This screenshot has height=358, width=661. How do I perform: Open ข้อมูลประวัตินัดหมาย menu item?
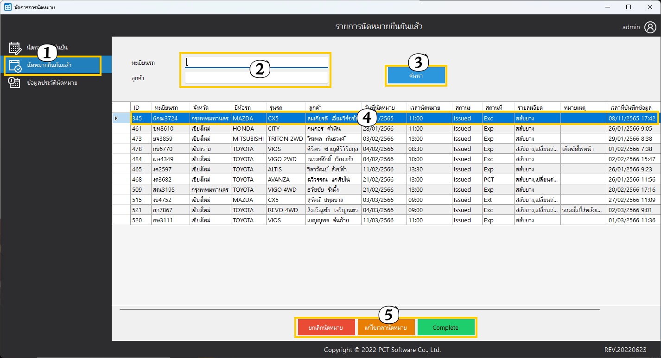[52, 83]
